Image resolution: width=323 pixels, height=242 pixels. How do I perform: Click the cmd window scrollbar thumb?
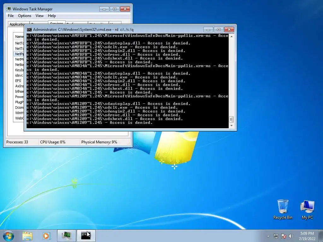tap(231, 119)
